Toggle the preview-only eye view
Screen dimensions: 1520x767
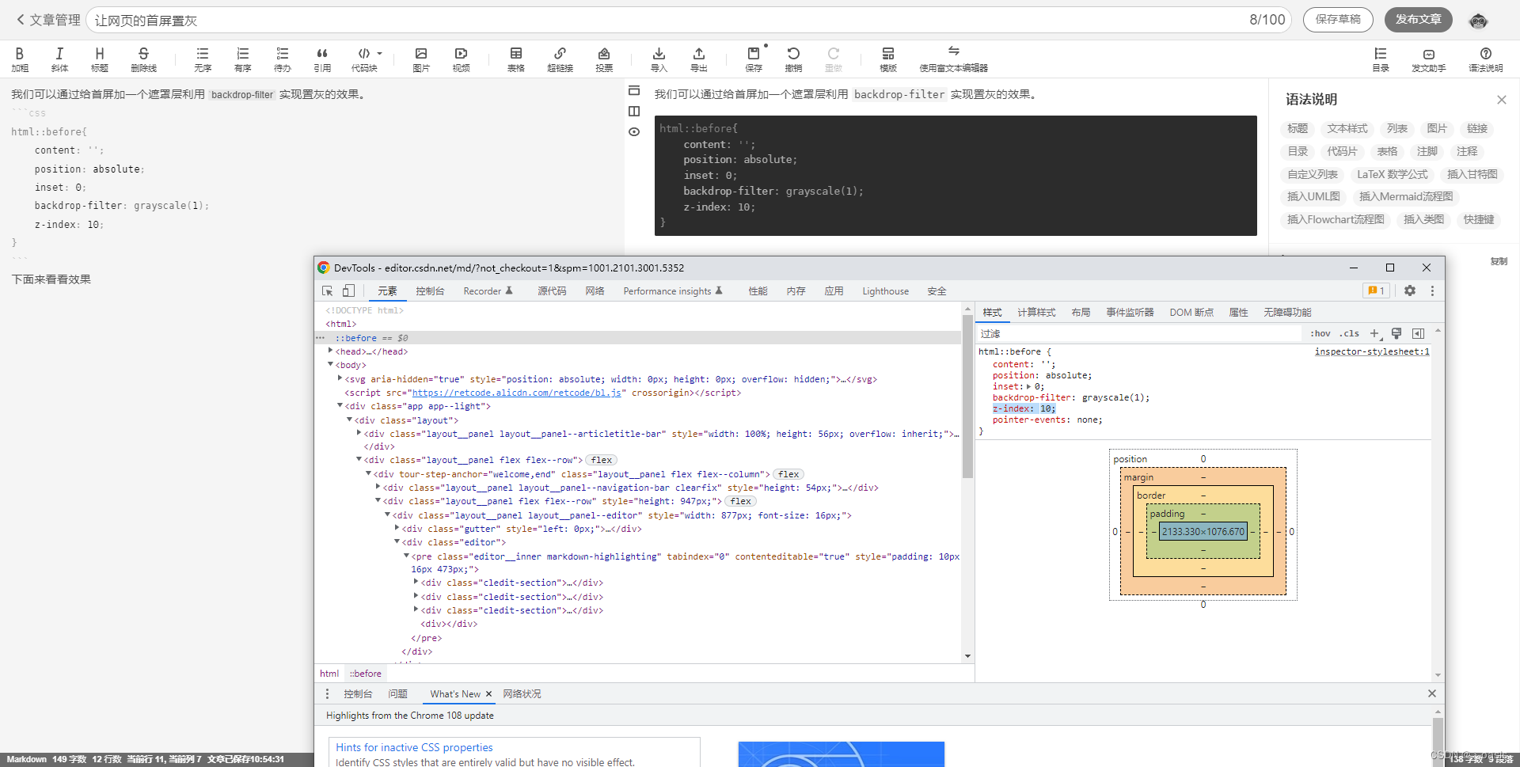(634, 132)
